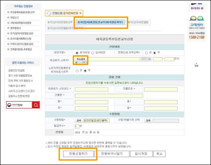Click the 수령/제출기관 선택 gray field
The height and width of the screenshot is (165, 211).
click(x=166, y=121)
